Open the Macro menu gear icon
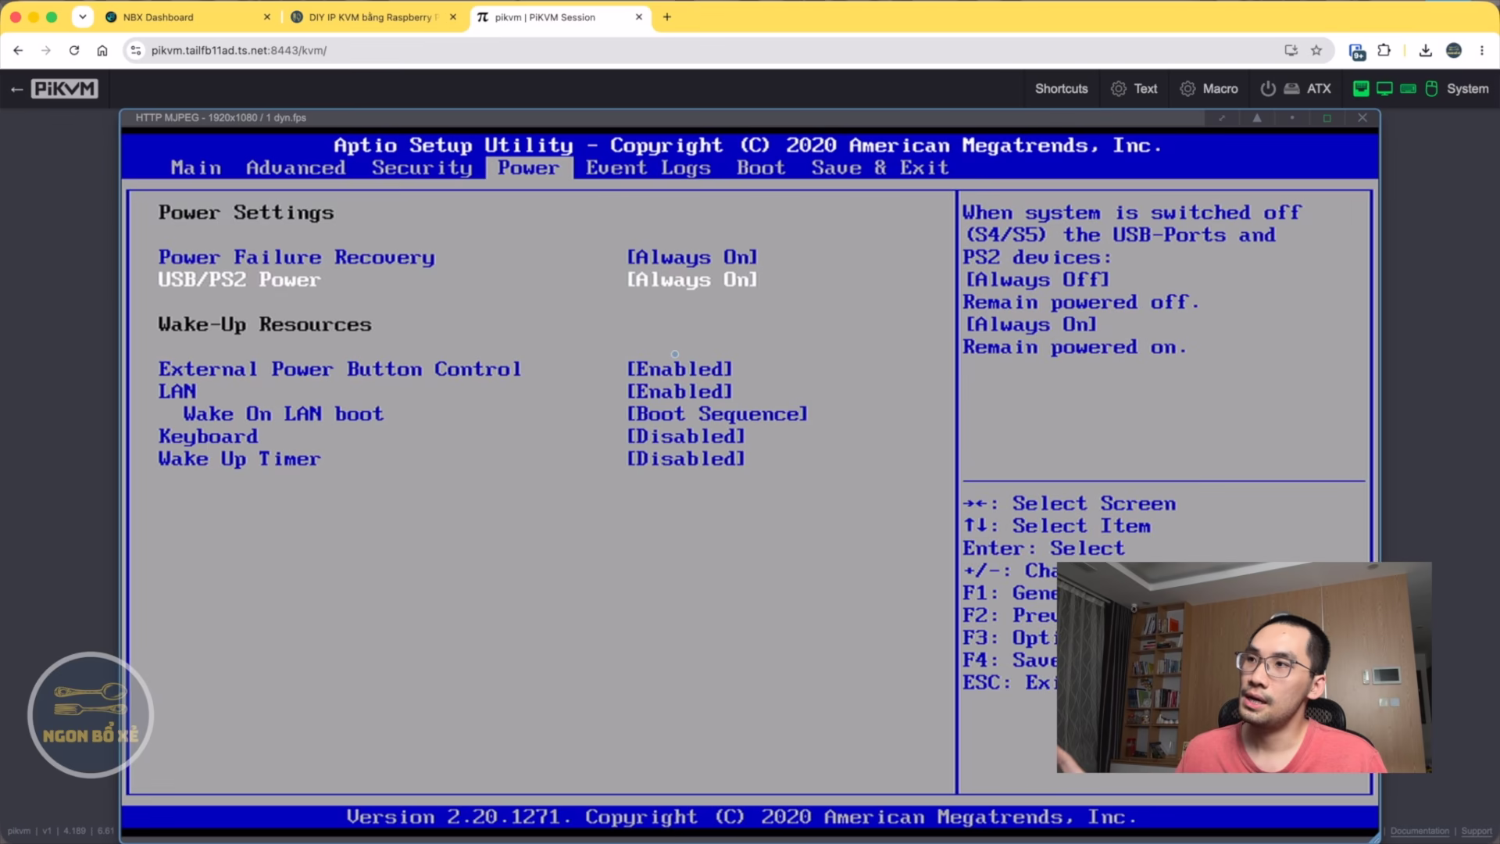The height and width of the screenshot is (844, 1500). coord(1187,89)
